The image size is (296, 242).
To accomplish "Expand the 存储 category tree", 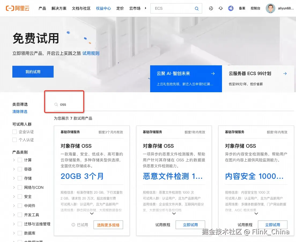I will (x=14, y=178).
